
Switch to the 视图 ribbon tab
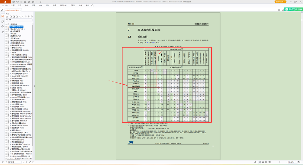pyautogui.click(x=34, y=5)
